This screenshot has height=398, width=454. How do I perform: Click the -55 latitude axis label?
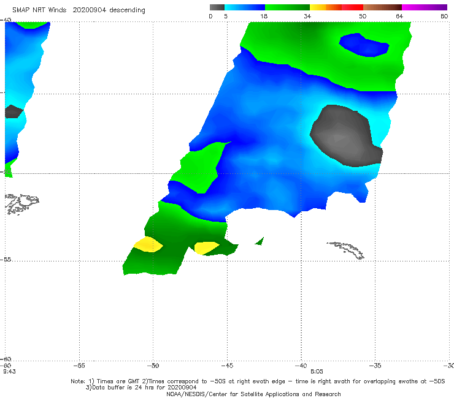tap(6, 259)
